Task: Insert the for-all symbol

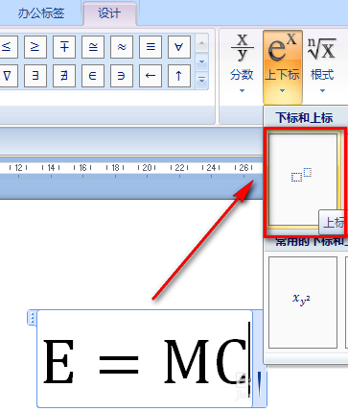Action: click(x=179, y=47)
